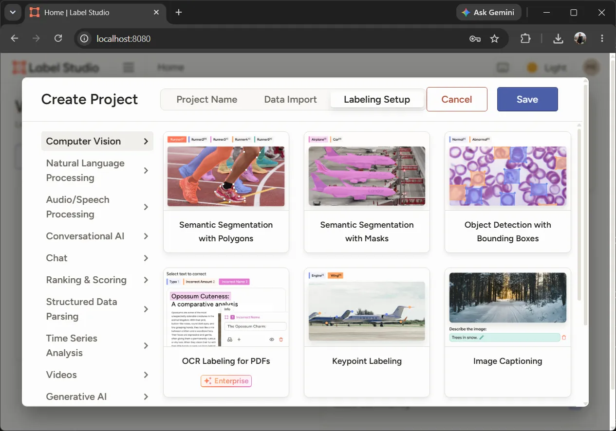Choose the Semantic Segmentation with Polygons thumbnail
This screenshot has height=431, width=616.
(x=226, y=171)
